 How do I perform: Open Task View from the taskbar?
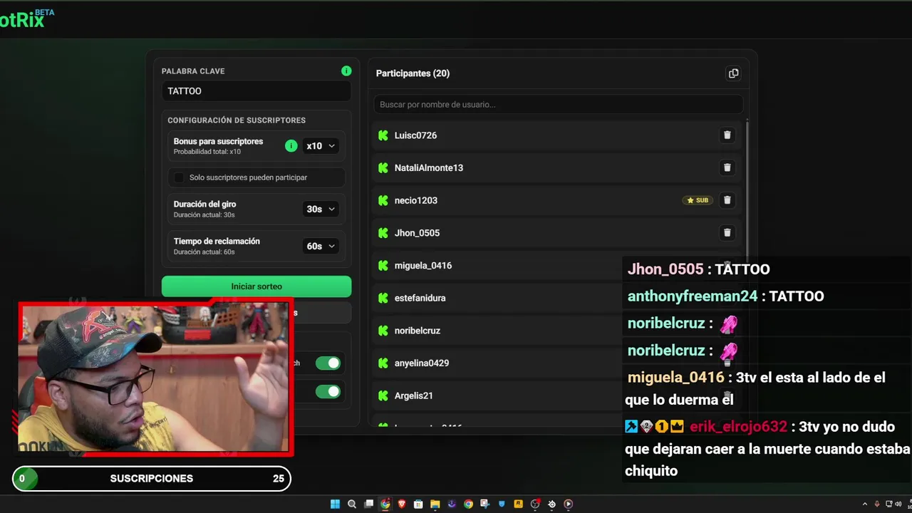pos(368,504)
